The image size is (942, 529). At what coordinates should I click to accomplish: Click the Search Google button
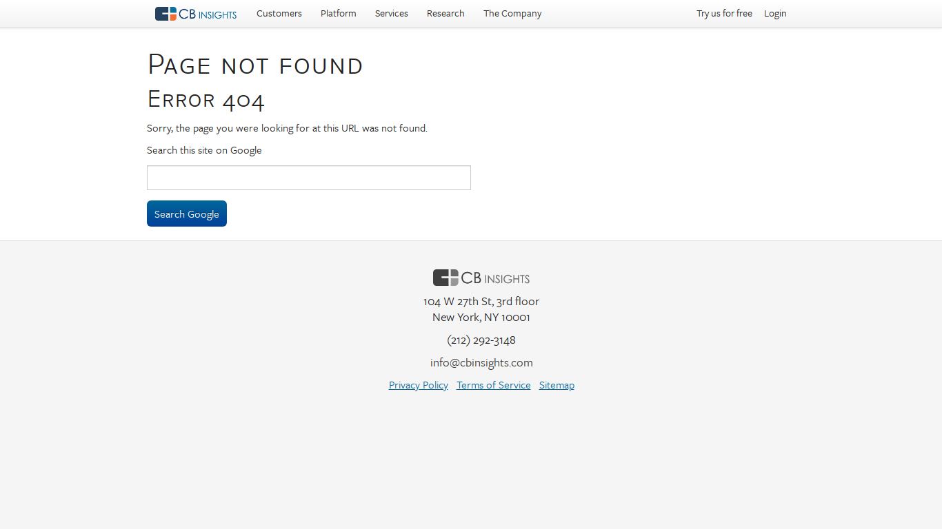pyautogui.click(x=187, y=214)
